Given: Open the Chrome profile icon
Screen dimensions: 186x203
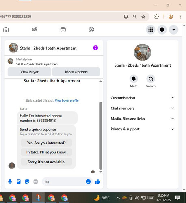Looking at the screenshot, I should (171, 17).
